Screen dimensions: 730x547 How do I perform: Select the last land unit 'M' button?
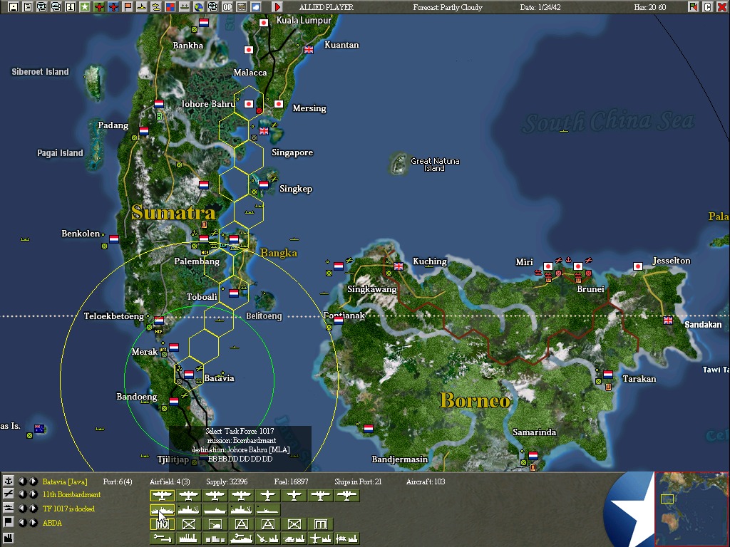321,524
